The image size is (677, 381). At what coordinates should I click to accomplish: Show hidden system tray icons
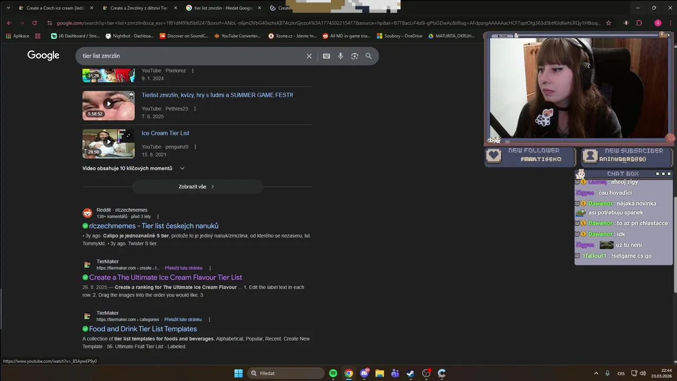point(596,373)
